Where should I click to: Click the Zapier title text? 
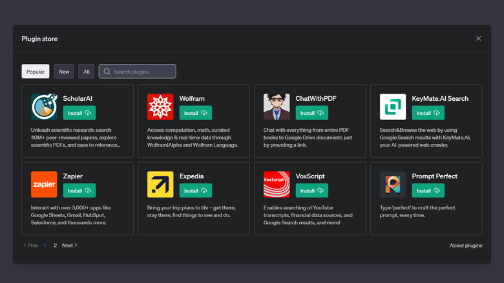point(72,176)
